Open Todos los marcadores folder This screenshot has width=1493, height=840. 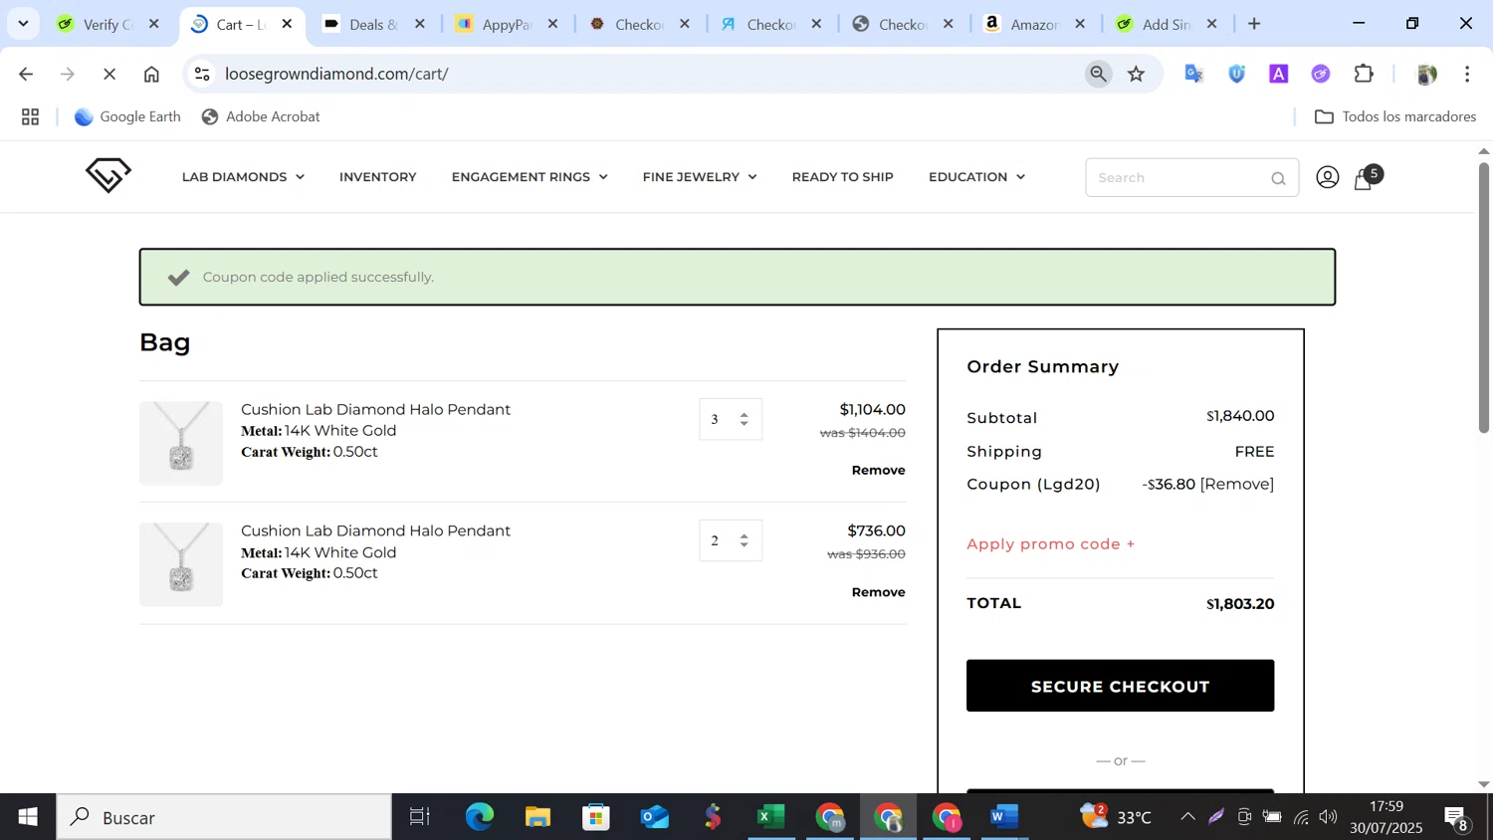[x=1395, y=116]
